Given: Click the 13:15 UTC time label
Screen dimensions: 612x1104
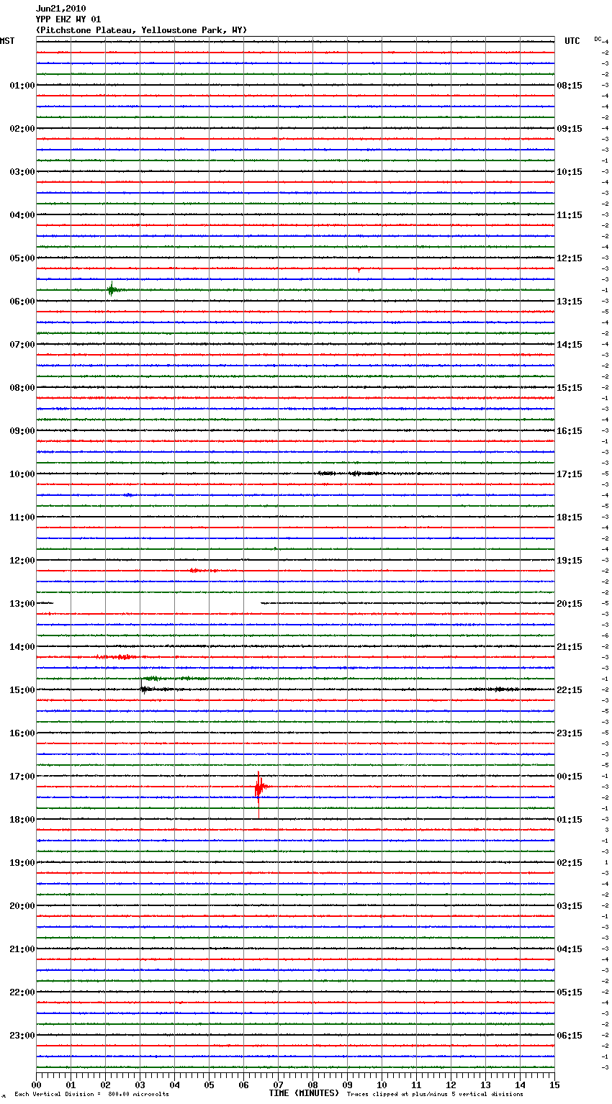Looking at the screenshot, I should coord(570,302).
